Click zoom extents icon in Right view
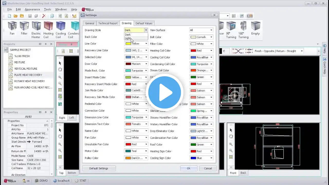The image size is (329, 185). 60,90
